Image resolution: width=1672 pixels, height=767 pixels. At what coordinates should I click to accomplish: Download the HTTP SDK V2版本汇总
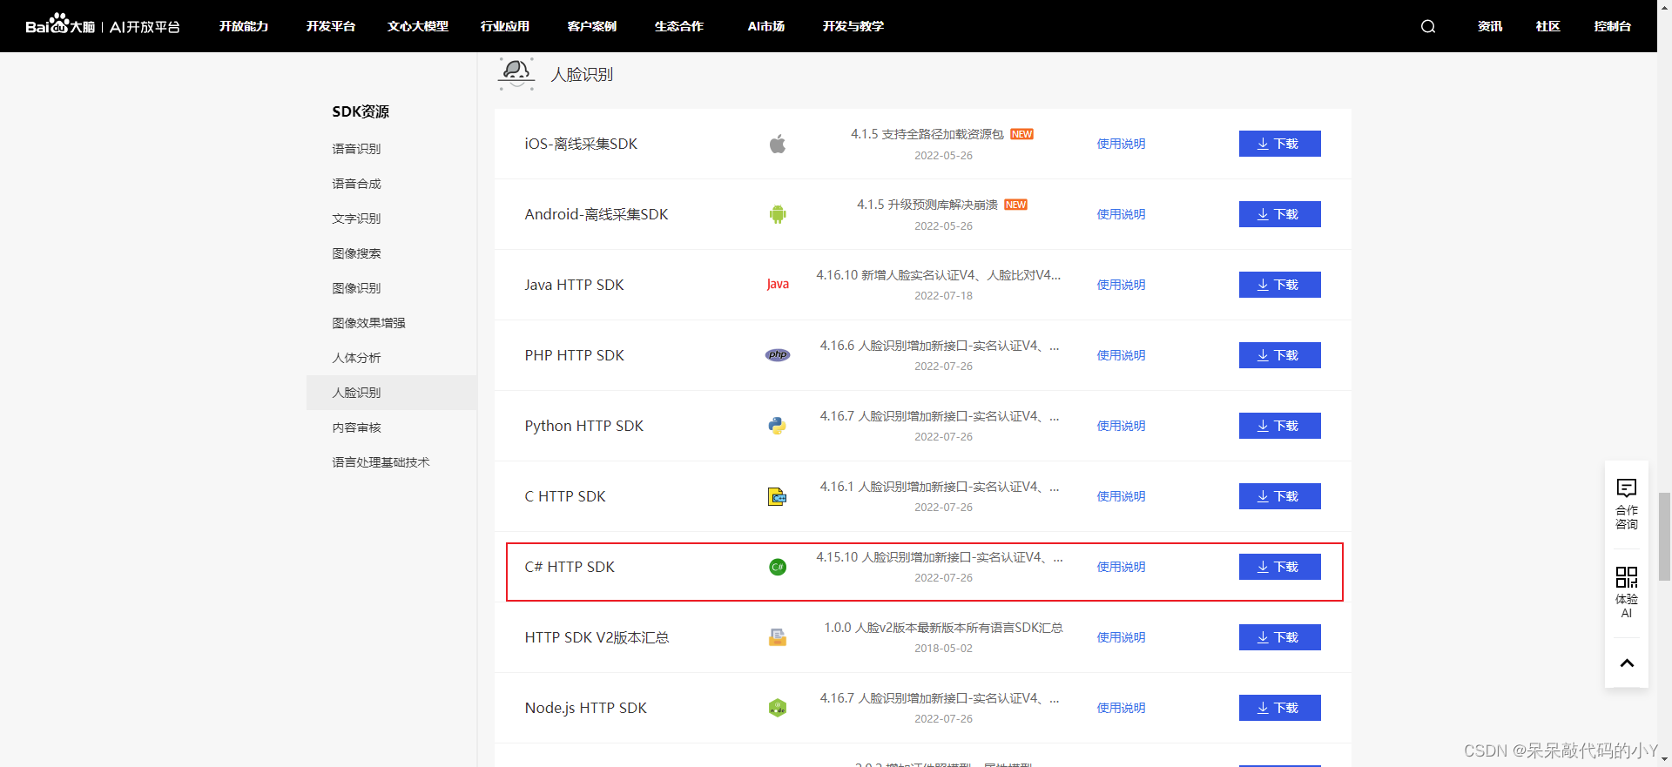pos(1280,637)
